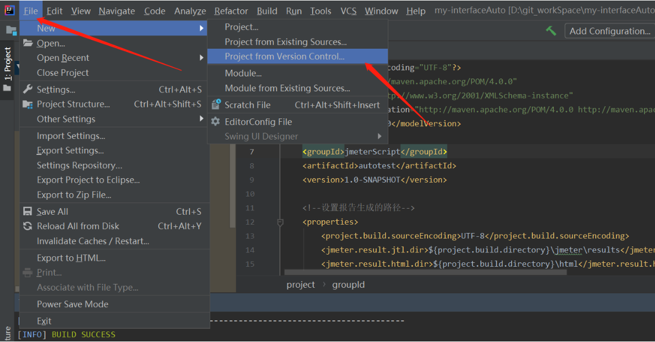The image size is (655, 342).
Task: Expand the Open Recent submenu arrow
Action: click(201, 58)
